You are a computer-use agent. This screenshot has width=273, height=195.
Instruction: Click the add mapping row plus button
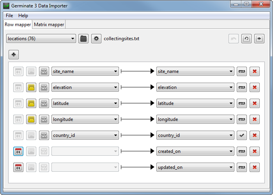14,55
